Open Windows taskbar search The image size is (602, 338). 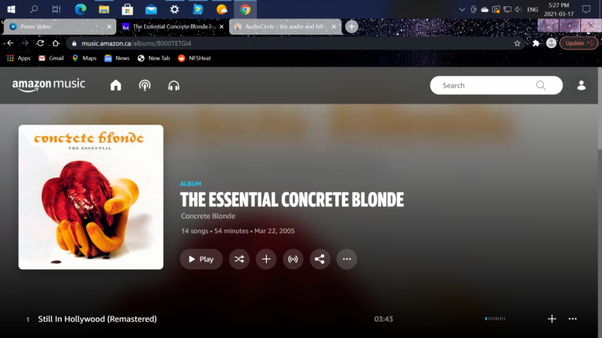click(34, 9)
